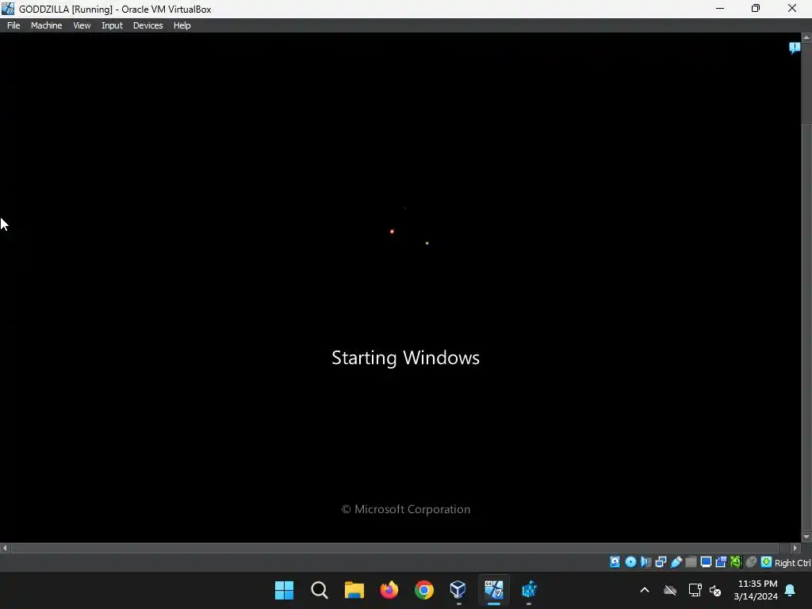Screen dimensions: 812x609
Task: Restore down the VirtualBox window
Action: (x=756, y=8)
